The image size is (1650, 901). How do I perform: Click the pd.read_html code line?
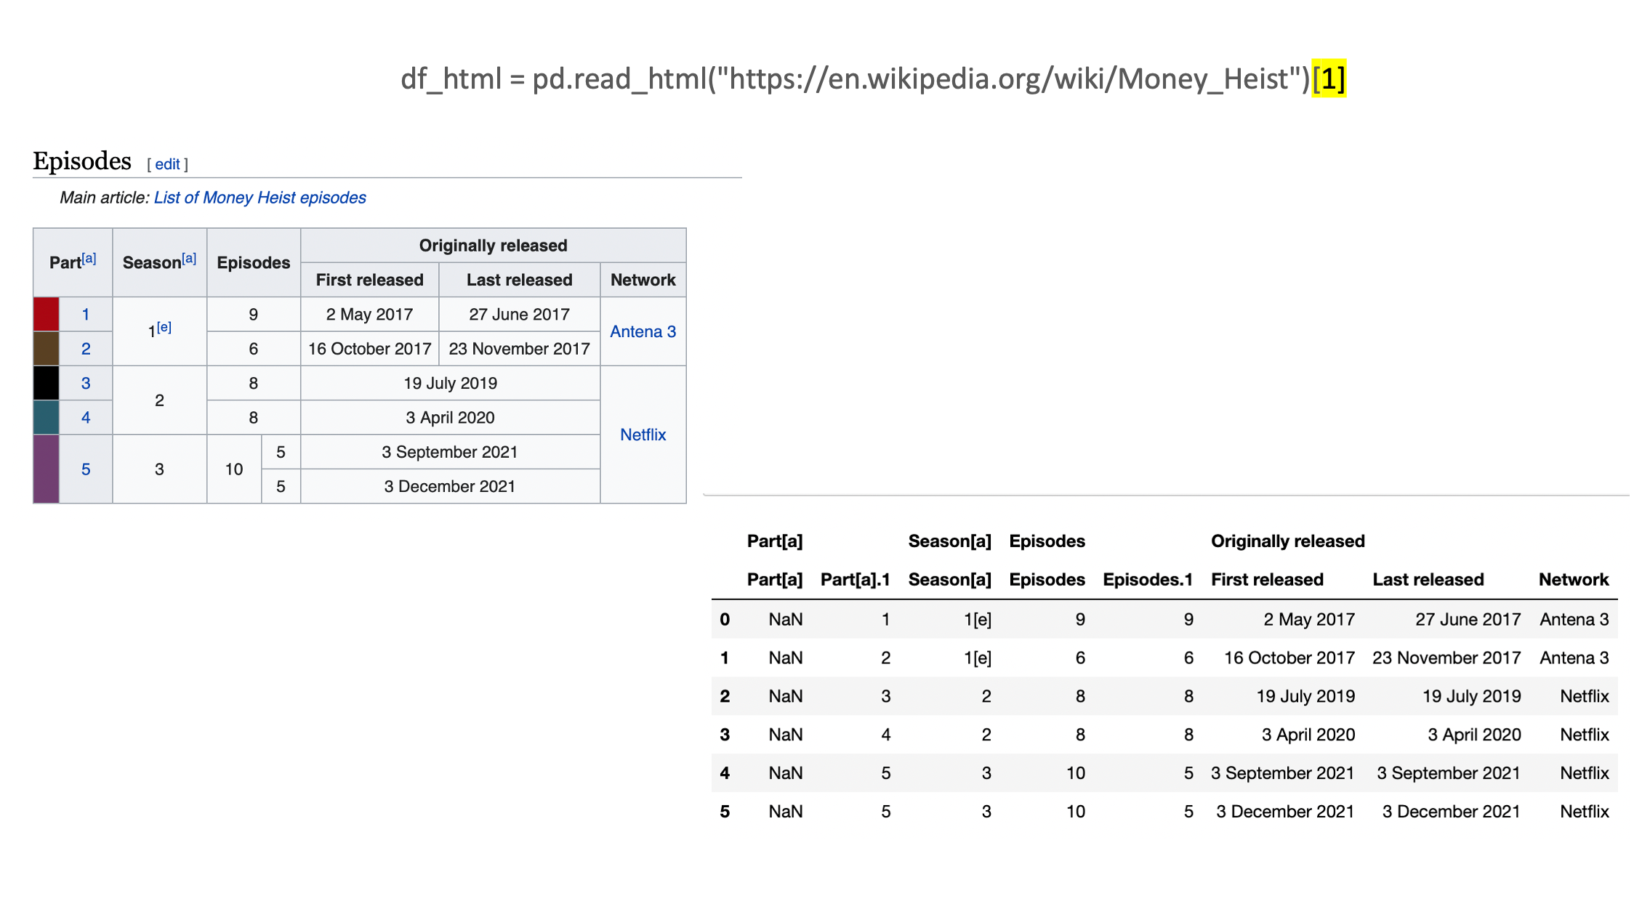[873, 78]
